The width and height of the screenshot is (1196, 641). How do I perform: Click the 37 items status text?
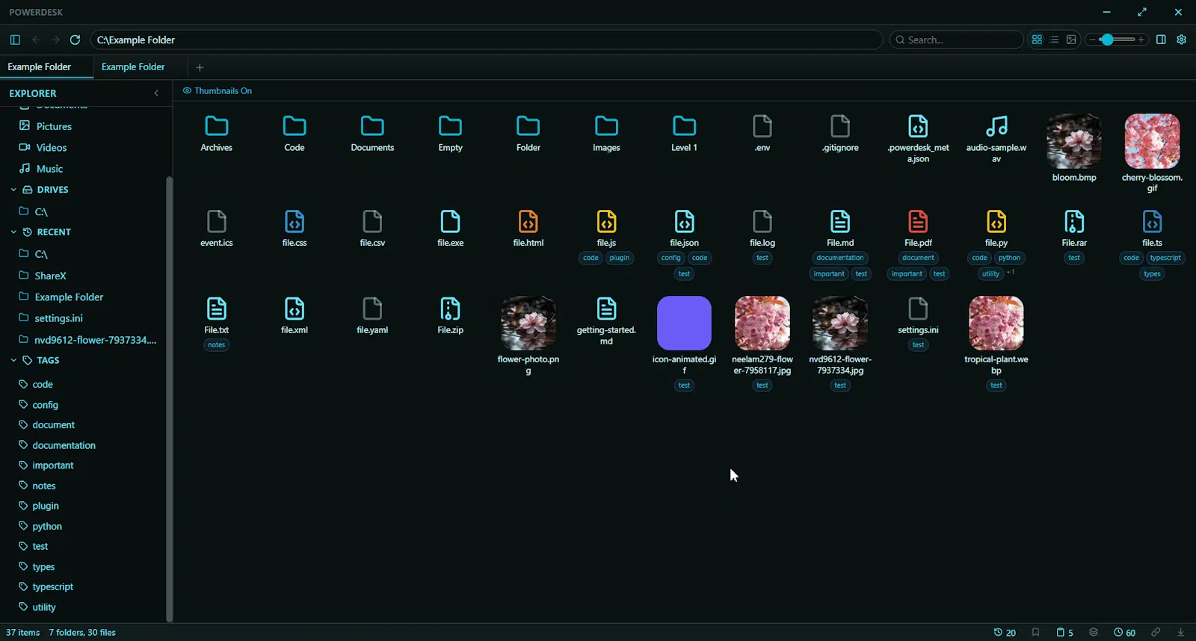[23, 632]
